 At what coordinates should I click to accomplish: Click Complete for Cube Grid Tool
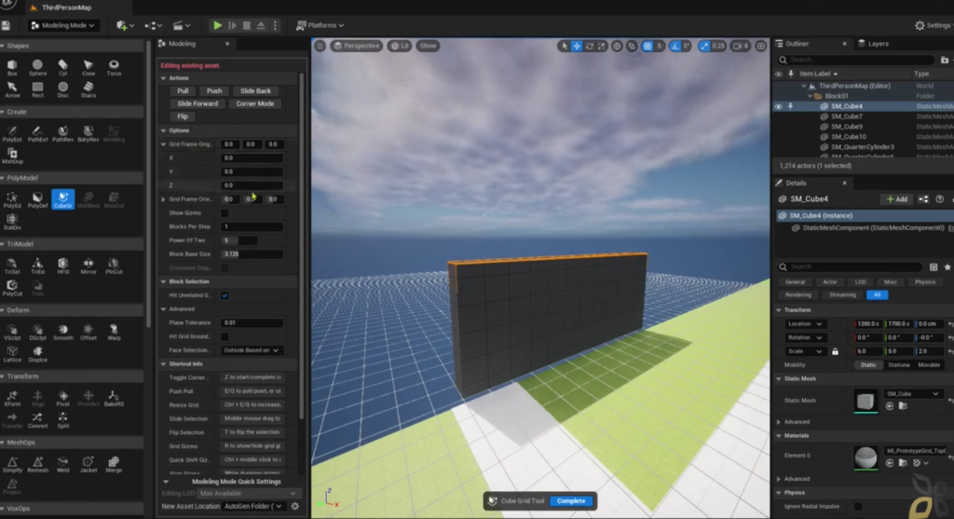pos(571,500)
